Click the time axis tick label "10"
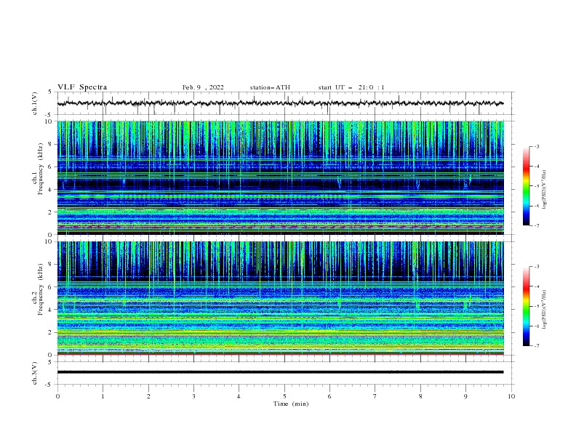This screenshot has height=445, width=576. pos(511,396)
